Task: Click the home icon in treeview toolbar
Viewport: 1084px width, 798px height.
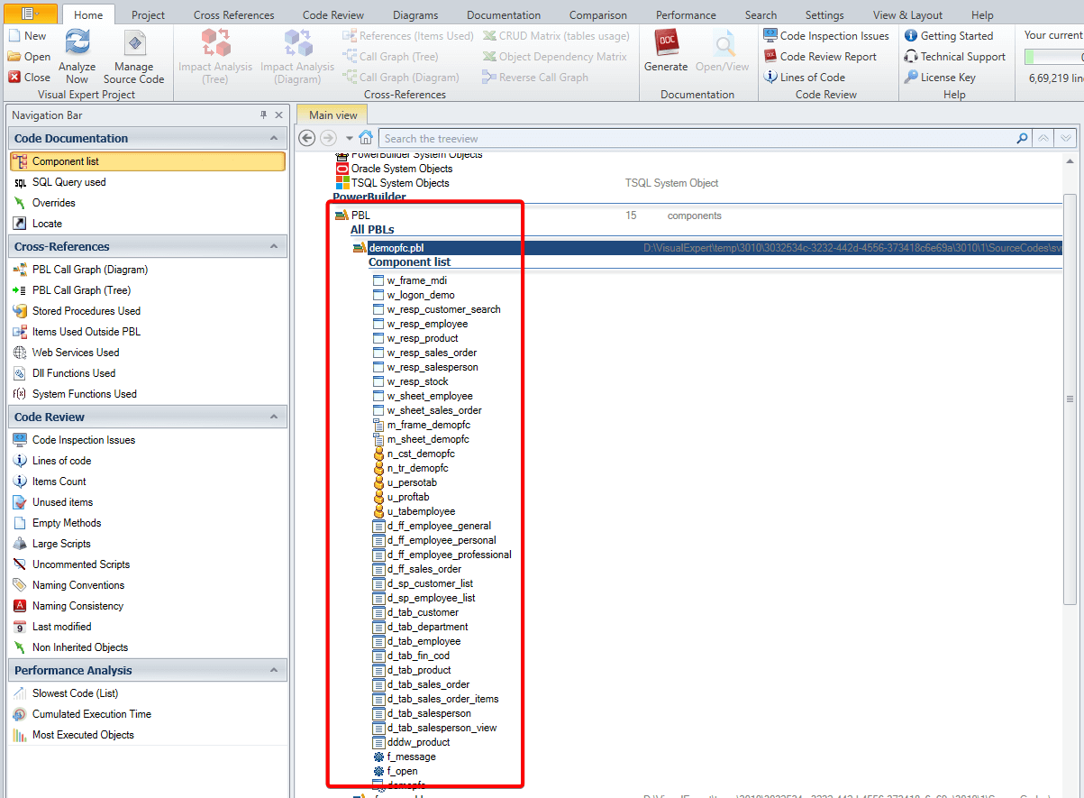Action: click(x=366, y=138)
